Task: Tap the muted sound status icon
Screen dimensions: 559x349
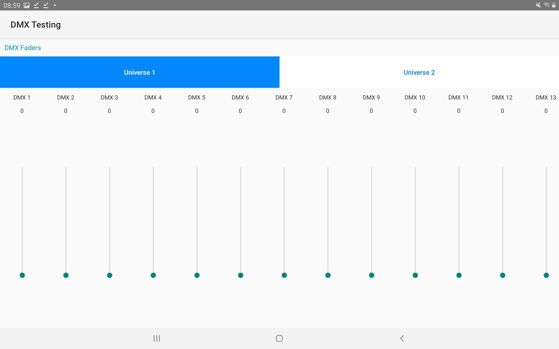Action: tap(538, 5)
